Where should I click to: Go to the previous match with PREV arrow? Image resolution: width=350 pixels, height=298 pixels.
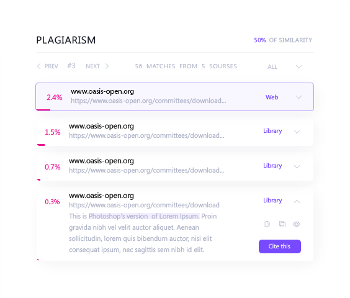(x=48, y=66)
